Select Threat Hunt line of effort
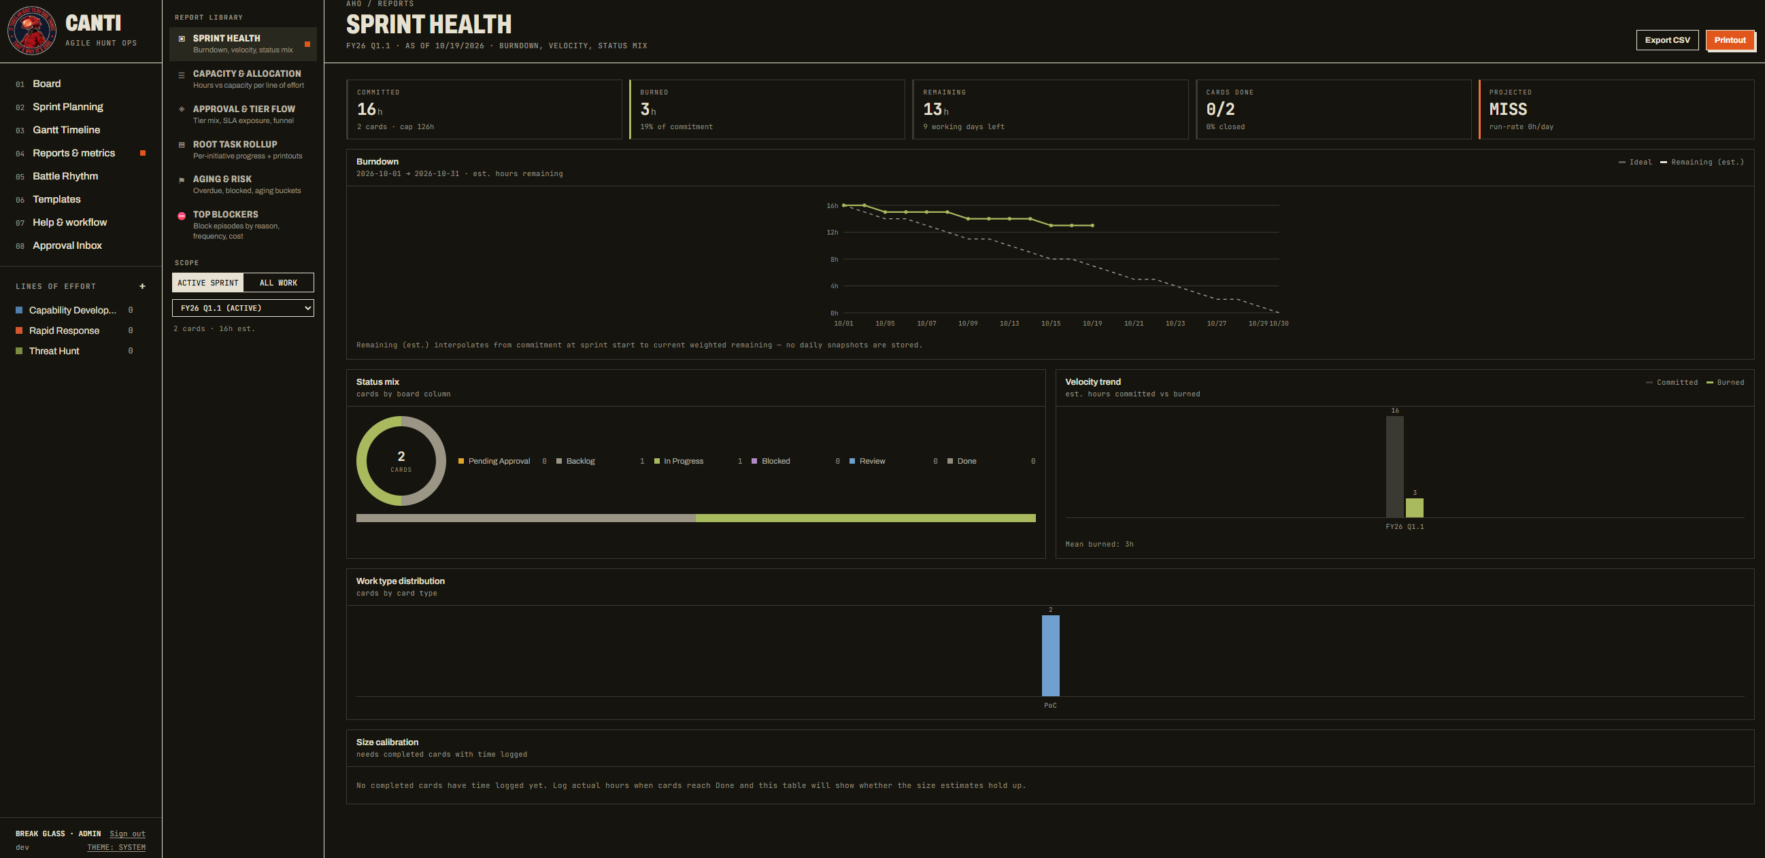The width and height of the screenshot is (1765, 858). click(74, 351)
